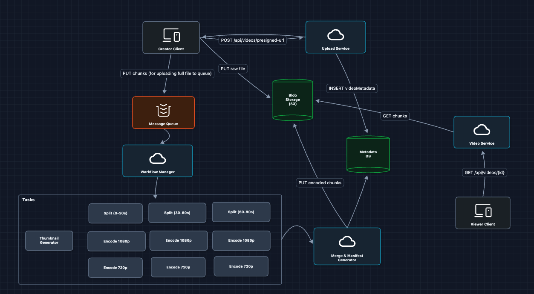This screenshot has width=534, height=294.
Task: Click the Tasks group title
Action: pyautogui.click(x=29, y=200)
